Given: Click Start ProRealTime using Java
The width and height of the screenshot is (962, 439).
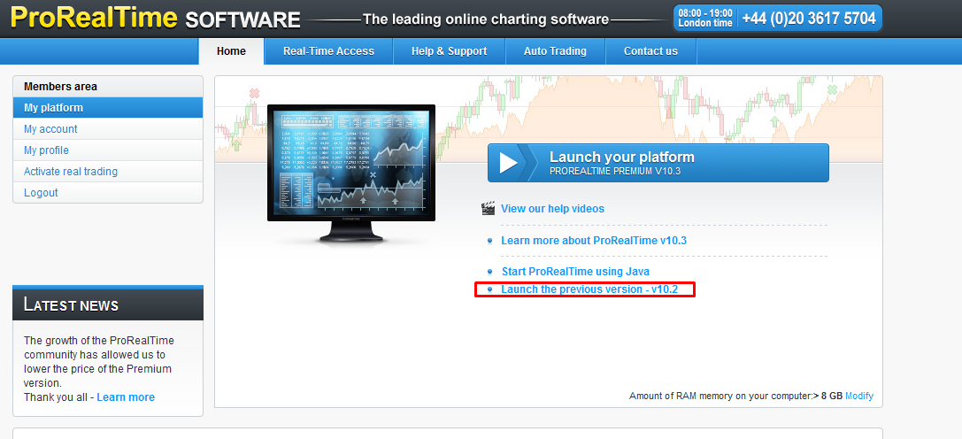Looking at the screenshot, I should (575, 272).
